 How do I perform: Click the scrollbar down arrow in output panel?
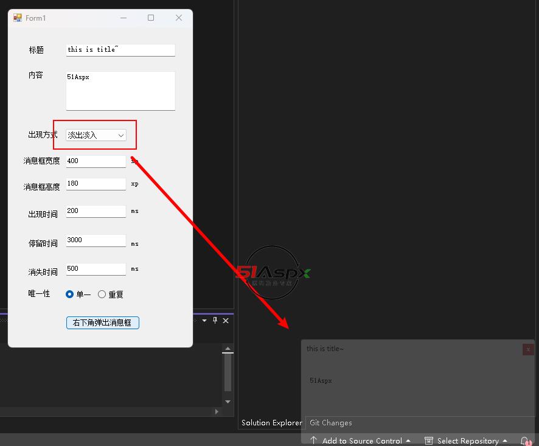pyautogui.click(x=228, y=402)
